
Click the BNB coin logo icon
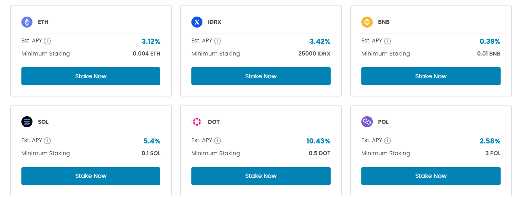point(367,22)
